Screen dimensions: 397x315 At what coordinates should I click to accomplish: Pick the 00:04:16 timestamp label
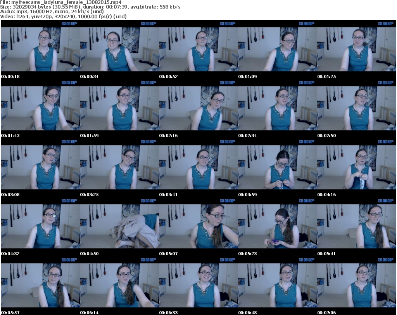click(326, 195)
